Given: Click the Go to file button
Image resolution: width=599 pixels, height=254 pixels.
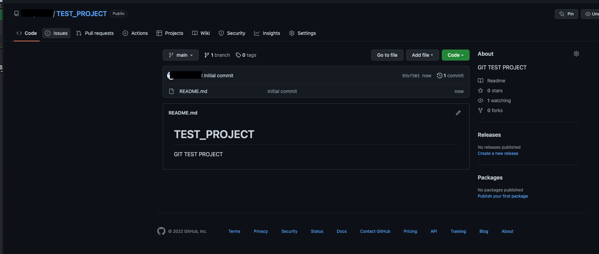Looking at the screenshot, I should click(387, 55).
